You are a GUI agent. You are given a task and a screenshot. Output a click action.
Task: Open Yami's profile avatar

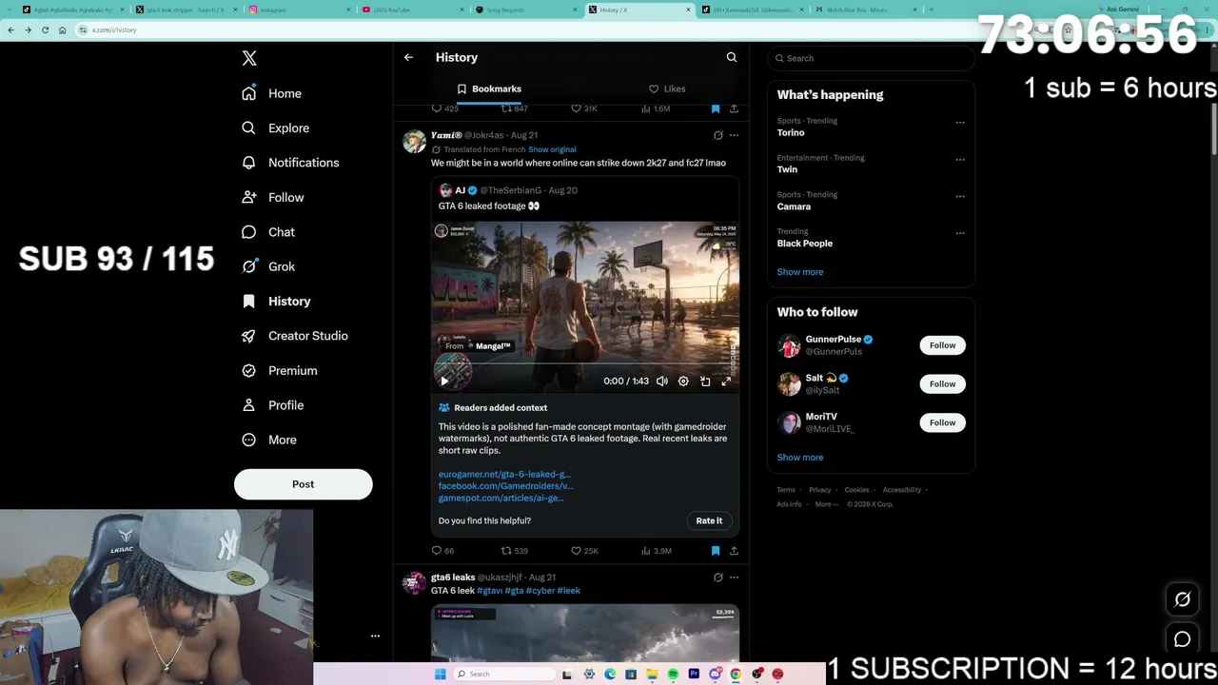[414, 142]
